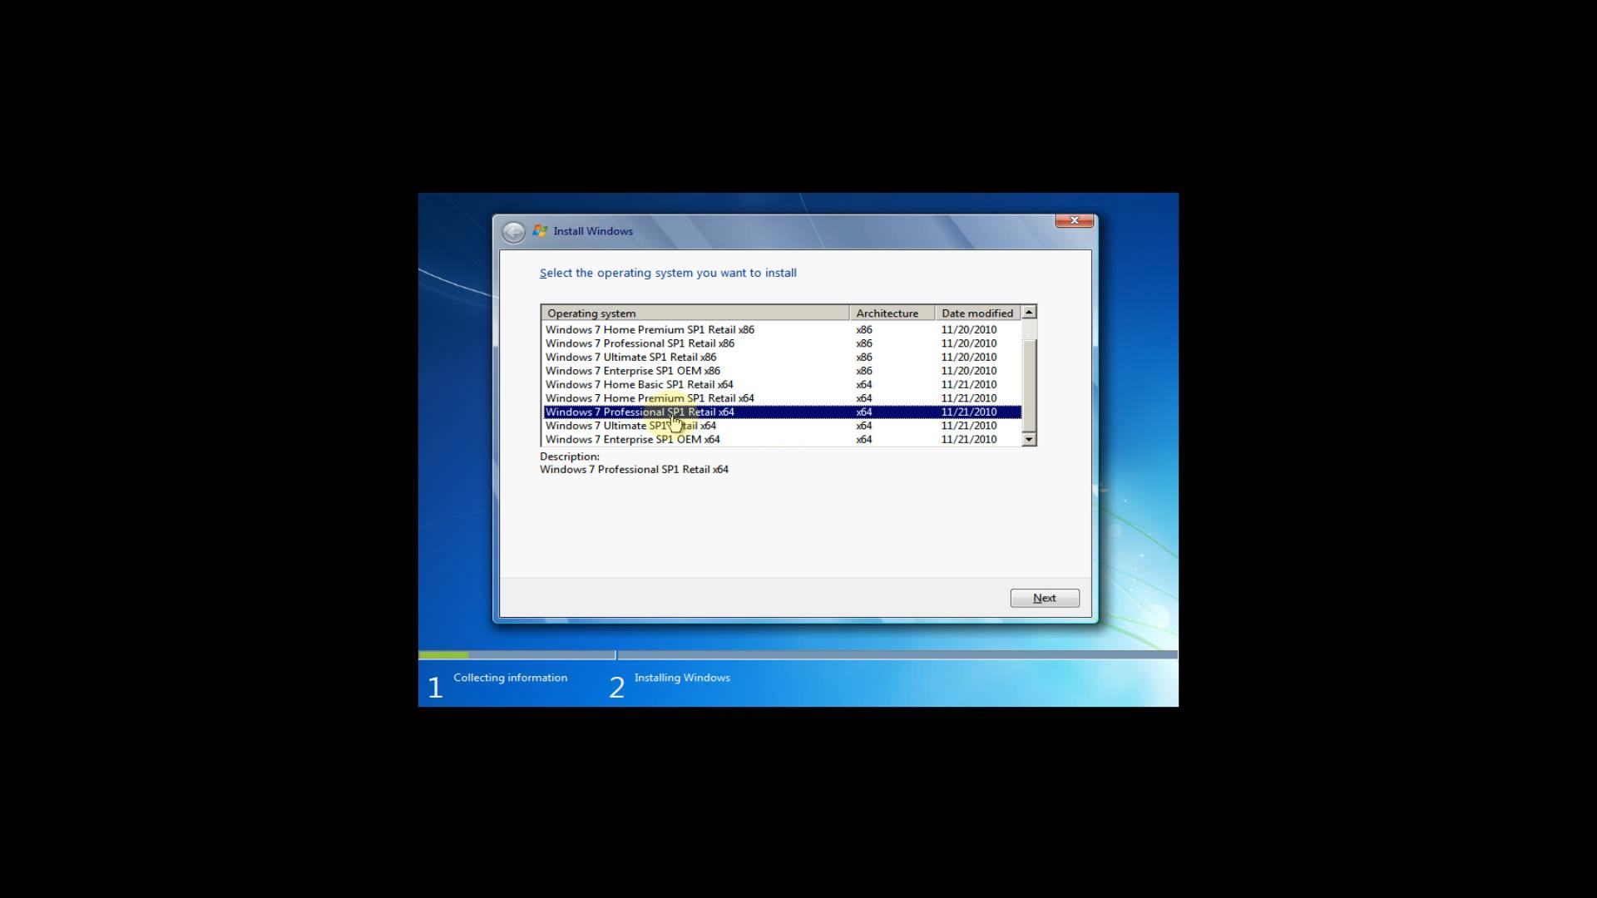Screen dimensions: 1597x898
Task: Select Windows 7 Professional SP1 Retail x86
Action: pyautogui.click(x=782, y=343)
